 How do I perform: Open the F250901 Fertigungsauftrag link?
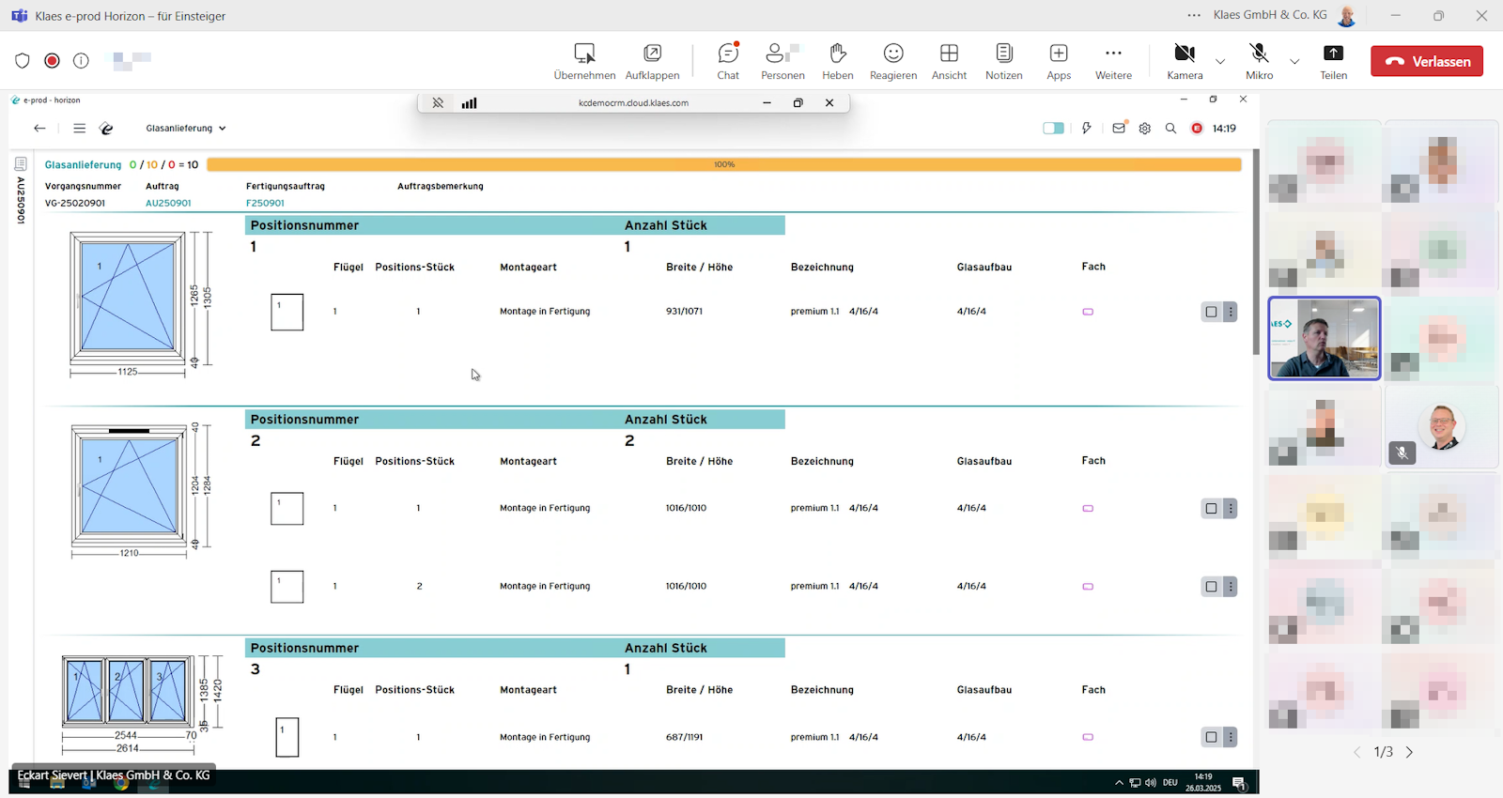click(x=265, y=203)
